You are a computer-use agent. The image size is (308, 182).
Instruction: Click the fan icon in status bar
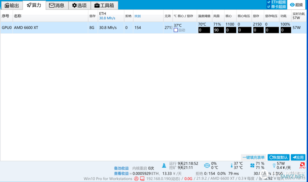point(252,165)
